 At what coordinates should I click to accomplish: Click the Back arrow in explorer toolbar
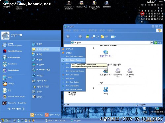[68, 36]
